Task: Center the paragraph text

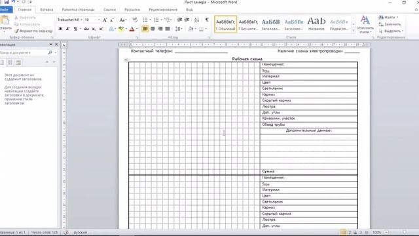Action: point(153,29)
